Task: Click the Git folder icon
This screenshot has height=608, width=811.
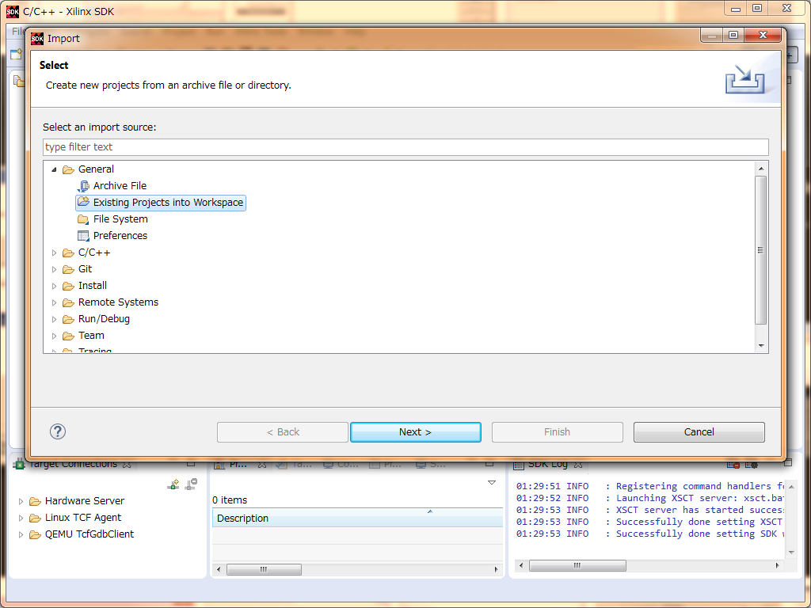Action: click(68, 269)
